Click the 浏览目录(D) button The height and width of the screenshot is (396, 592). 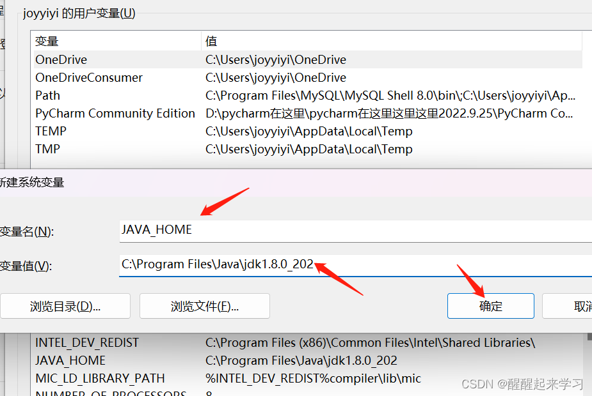pos(65,306)
